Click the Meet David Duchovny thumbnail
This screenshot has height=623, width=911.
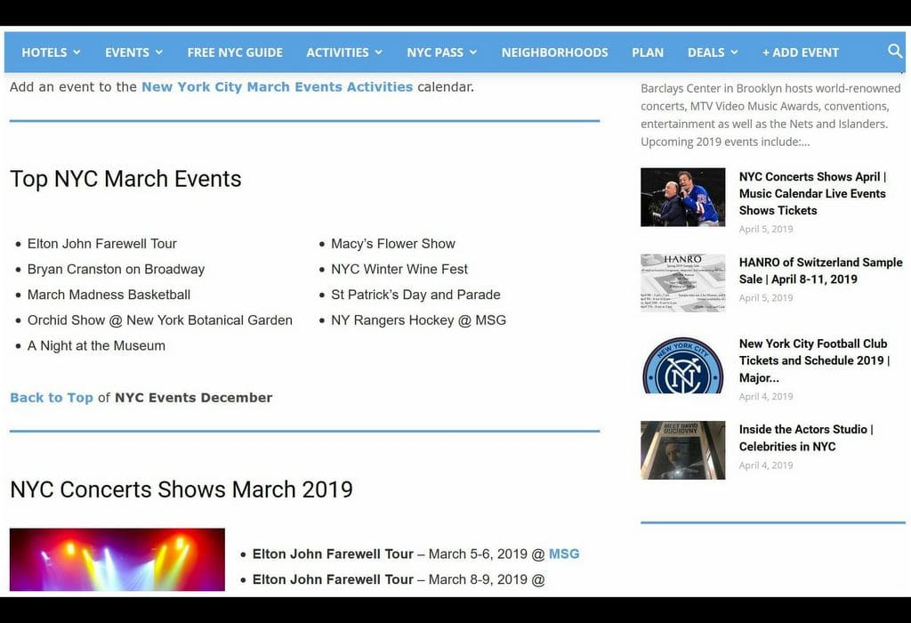(682, 449)
